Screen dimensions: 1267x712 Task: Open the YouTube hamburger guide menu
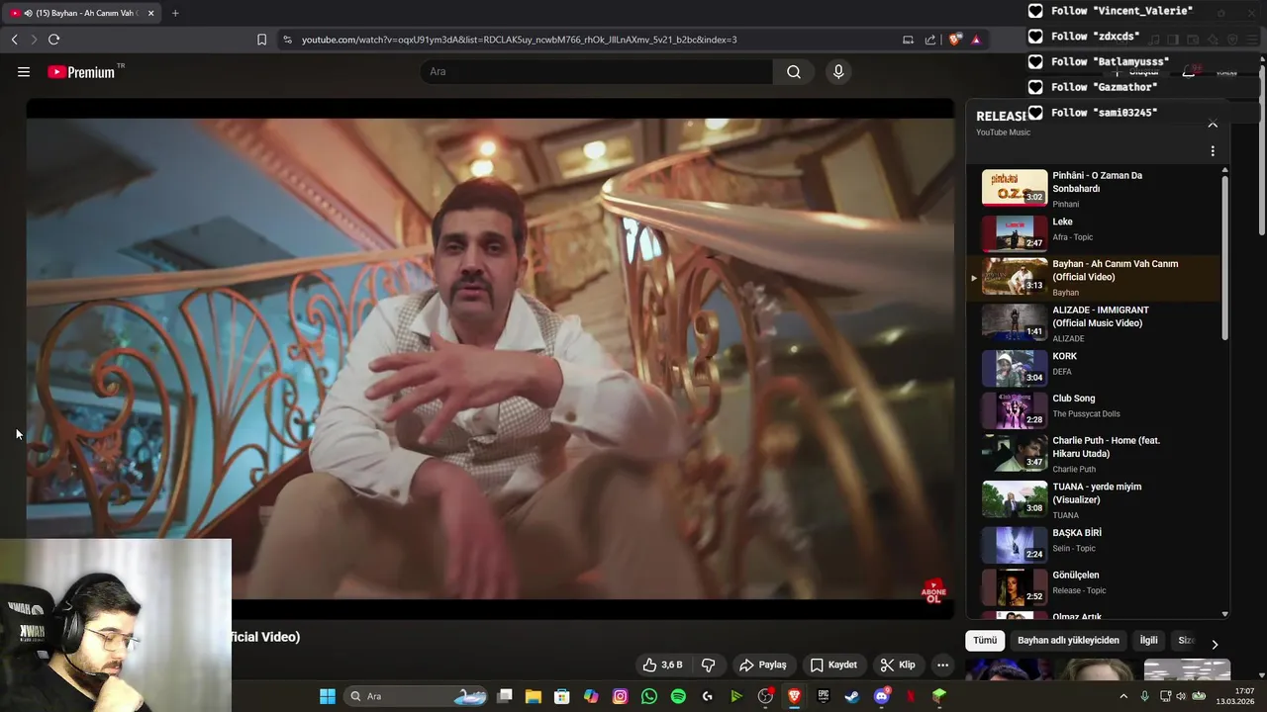coord(24,71)
